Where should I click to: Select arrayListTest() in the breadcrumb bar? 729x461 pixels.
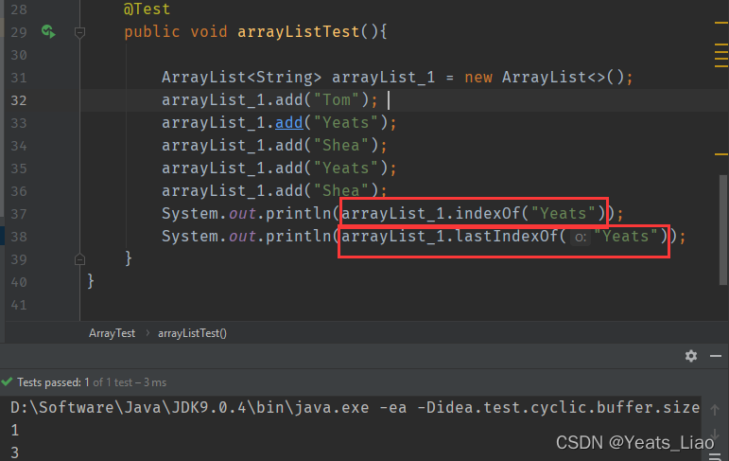[192, 333]
